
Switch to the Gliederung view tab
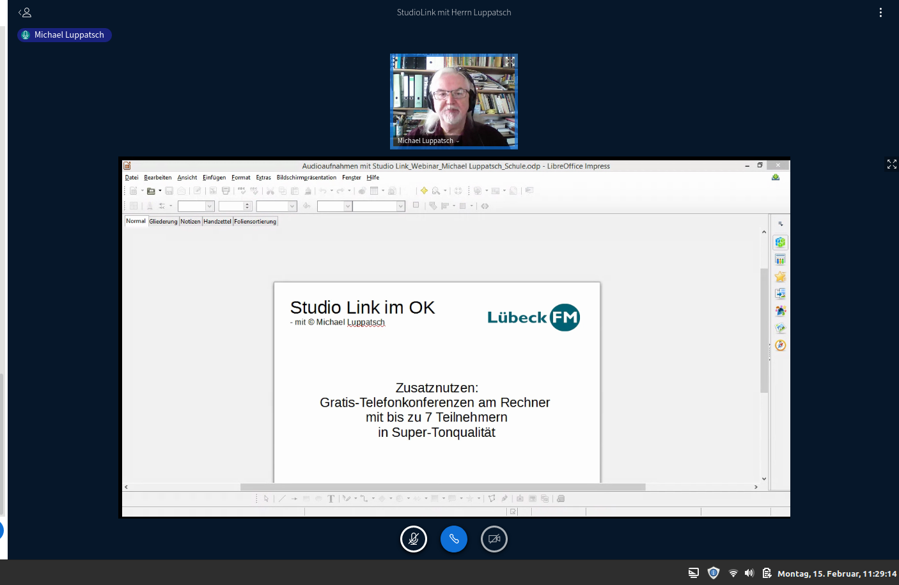point(163,222)
